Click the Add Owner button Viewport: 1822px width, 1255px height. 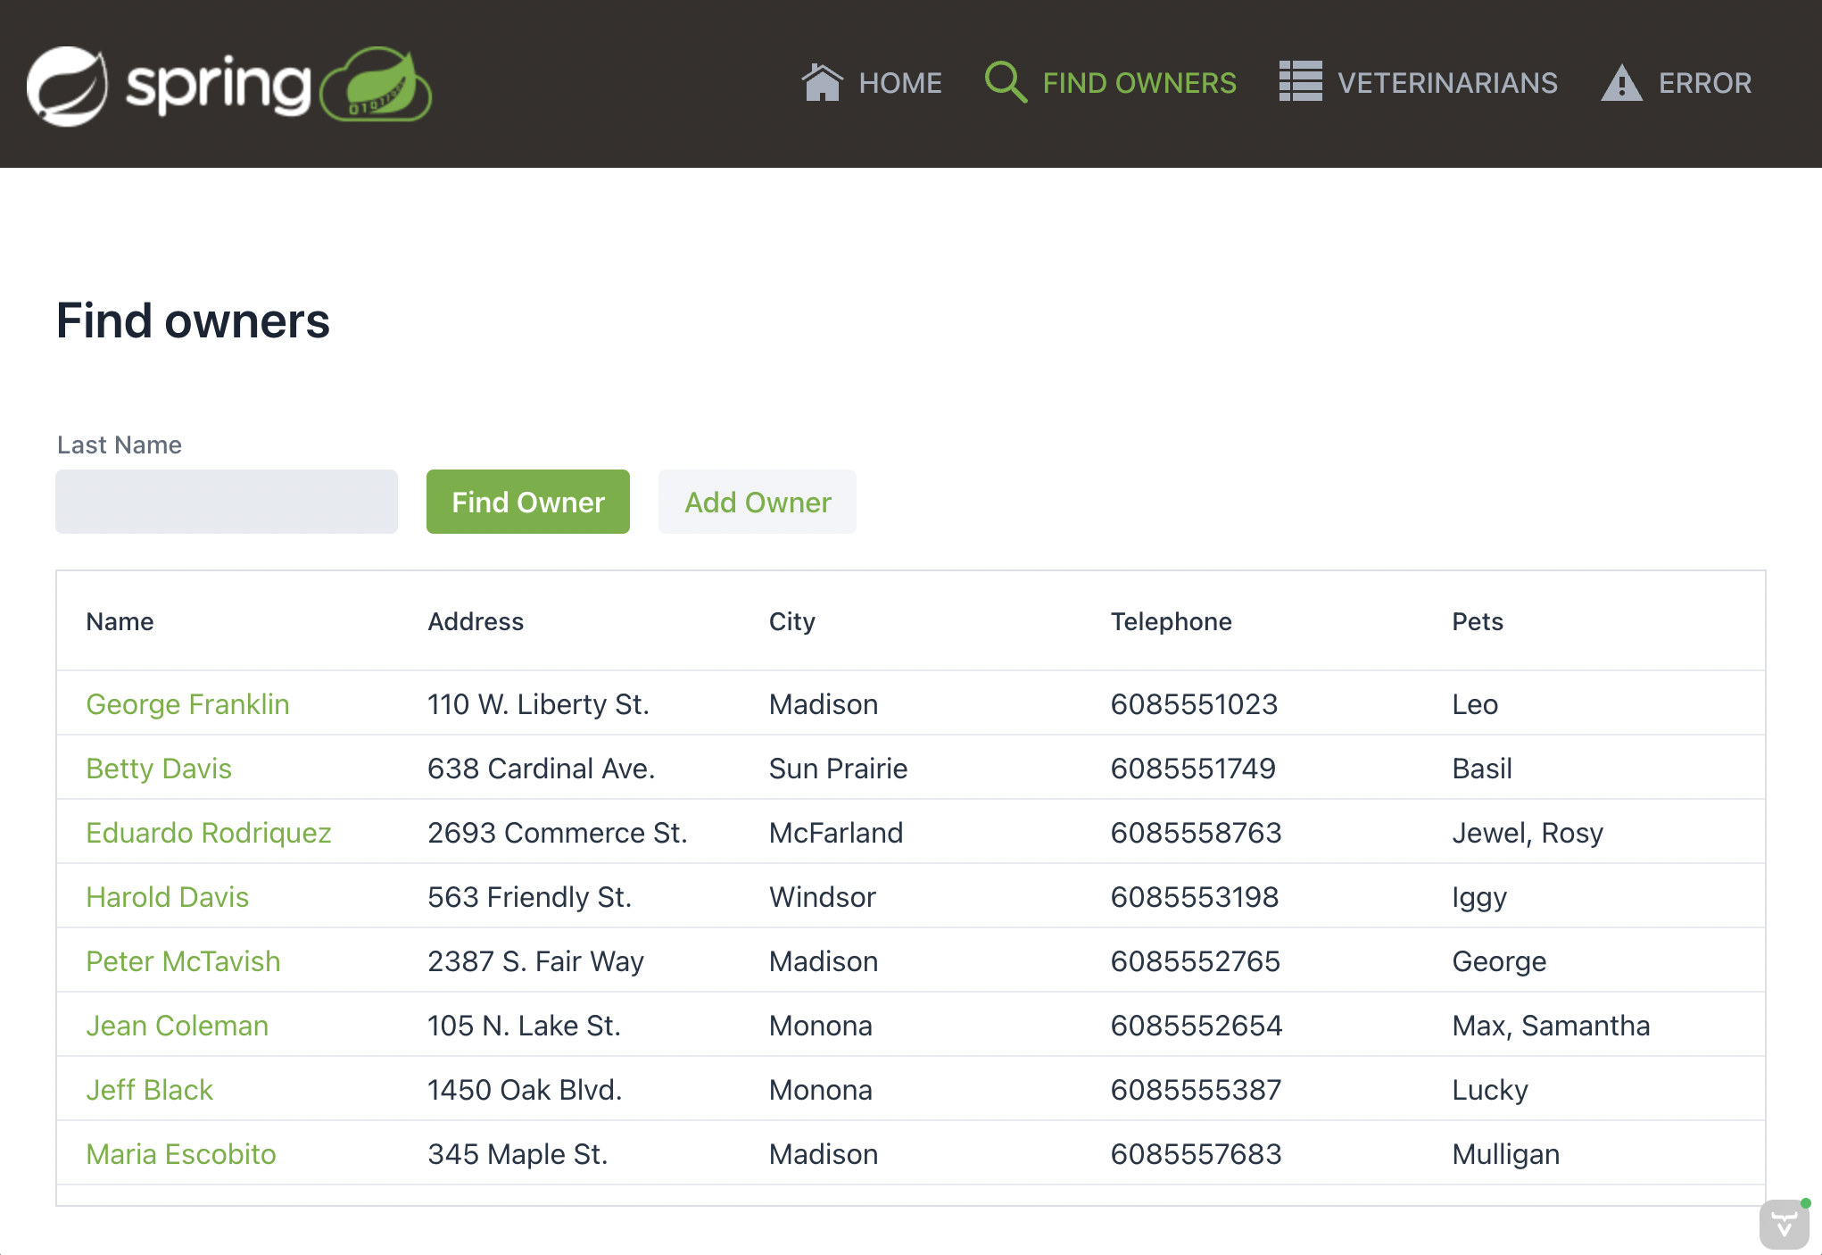[x=757, y=502]
